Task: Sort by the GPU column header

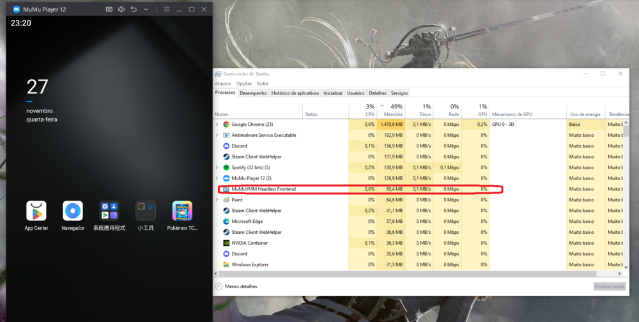Action: [475, 110]
